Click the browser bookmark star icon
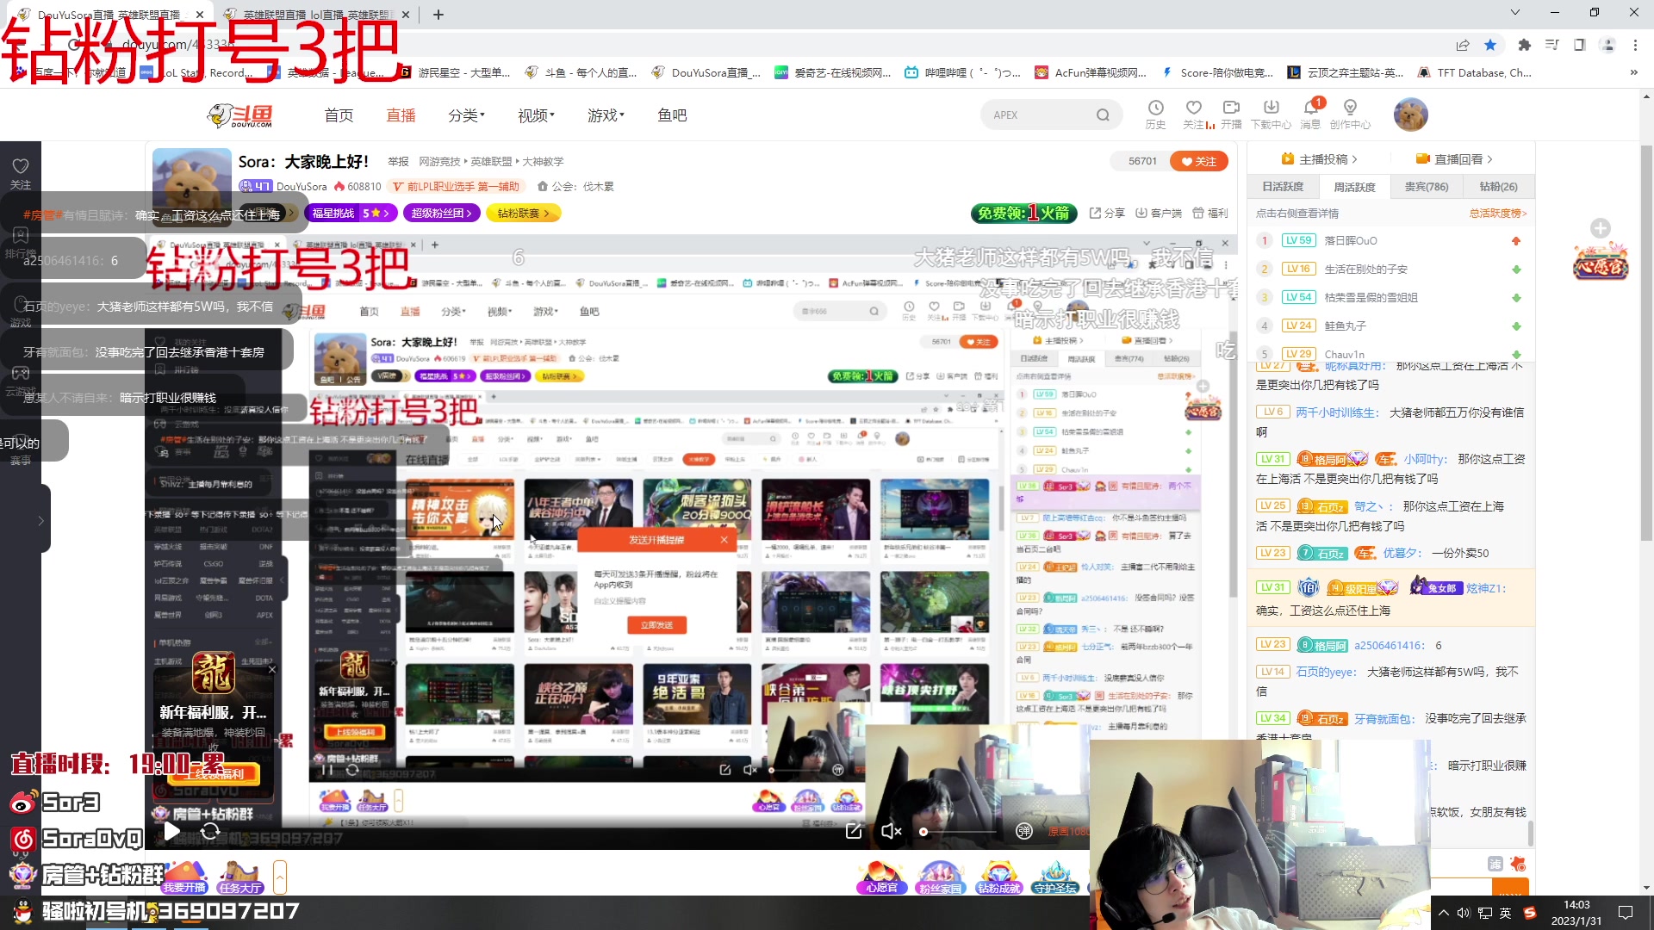Image resolution: width=1654 pixels, height=930 pixels. [1490, 45]
